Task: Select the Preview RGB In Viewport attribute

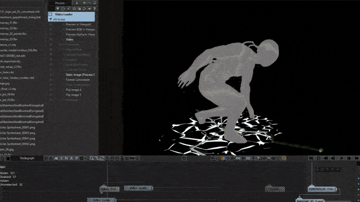Action: tap(80, 29)
